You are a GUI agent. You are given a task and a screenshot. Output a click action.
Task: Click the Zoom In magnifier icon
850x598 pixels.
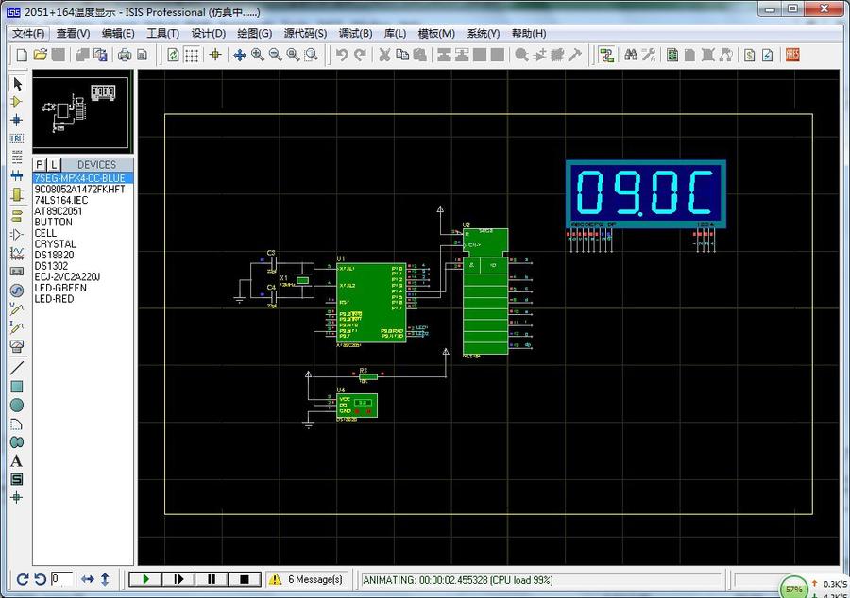(258, 56)
